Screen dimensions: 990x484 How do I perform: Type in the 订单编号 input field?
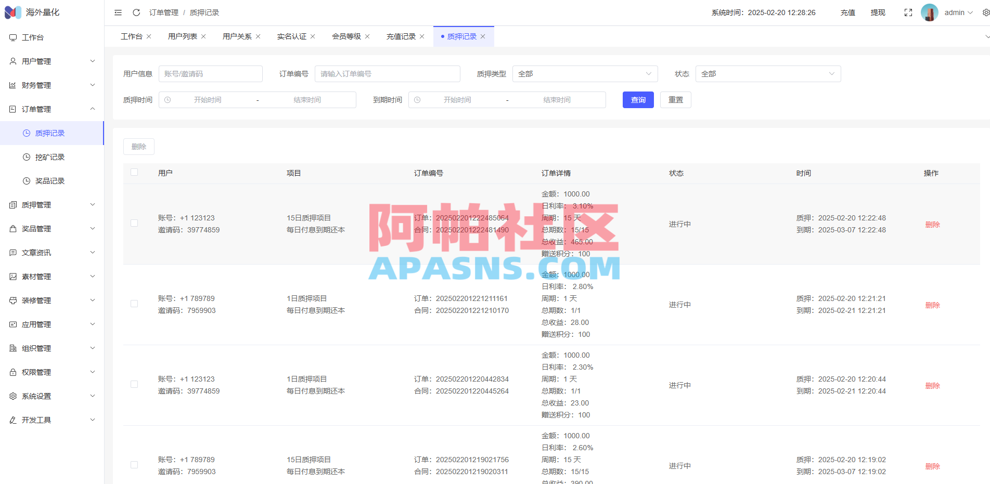387,74
